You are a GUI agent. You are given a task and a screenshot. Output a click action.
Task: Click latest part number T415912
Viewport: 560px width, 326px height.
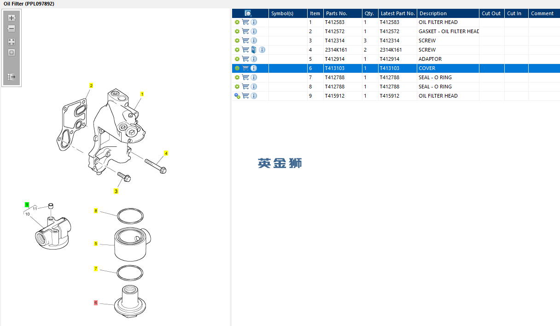coord(390,96)
